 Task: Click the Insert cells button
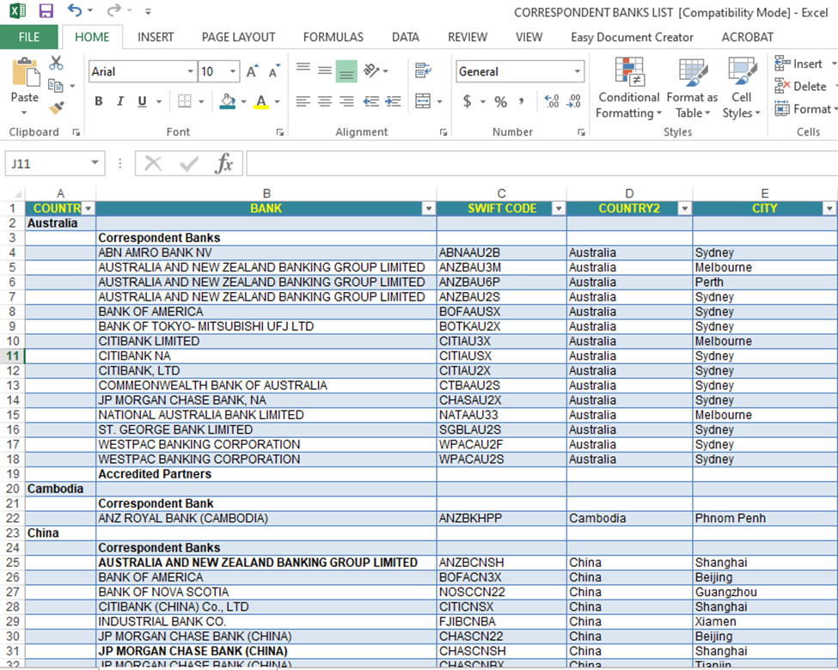click(800, 64)
